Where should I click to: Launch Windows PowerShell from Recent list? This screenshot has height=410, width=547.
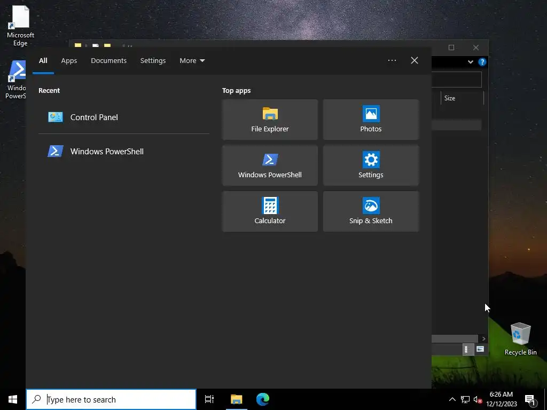click(123, 151)
